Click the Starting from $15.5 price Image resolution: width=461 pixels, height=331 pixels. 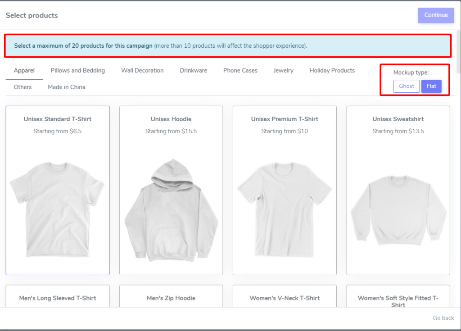[x=171, y=131]
